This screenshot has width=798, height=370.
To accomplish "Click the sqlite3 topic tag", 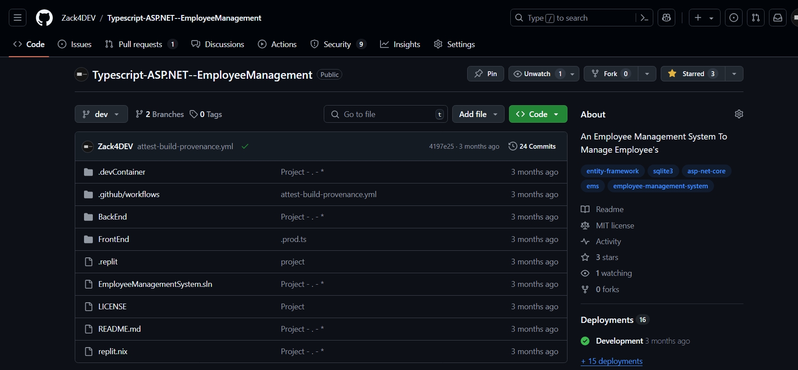I will tap(663, 171).
